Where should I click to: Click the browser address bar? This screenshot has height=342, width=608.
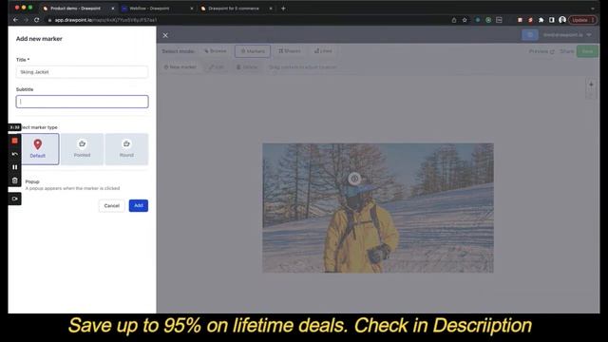tap(248, 20)
